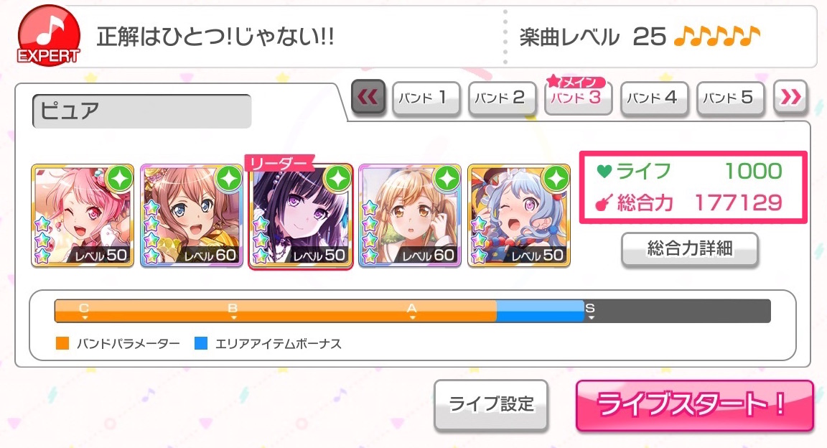The image size is (827, 448).
Task: Switch to バンド 1 tab
Action: coord(426,98)
